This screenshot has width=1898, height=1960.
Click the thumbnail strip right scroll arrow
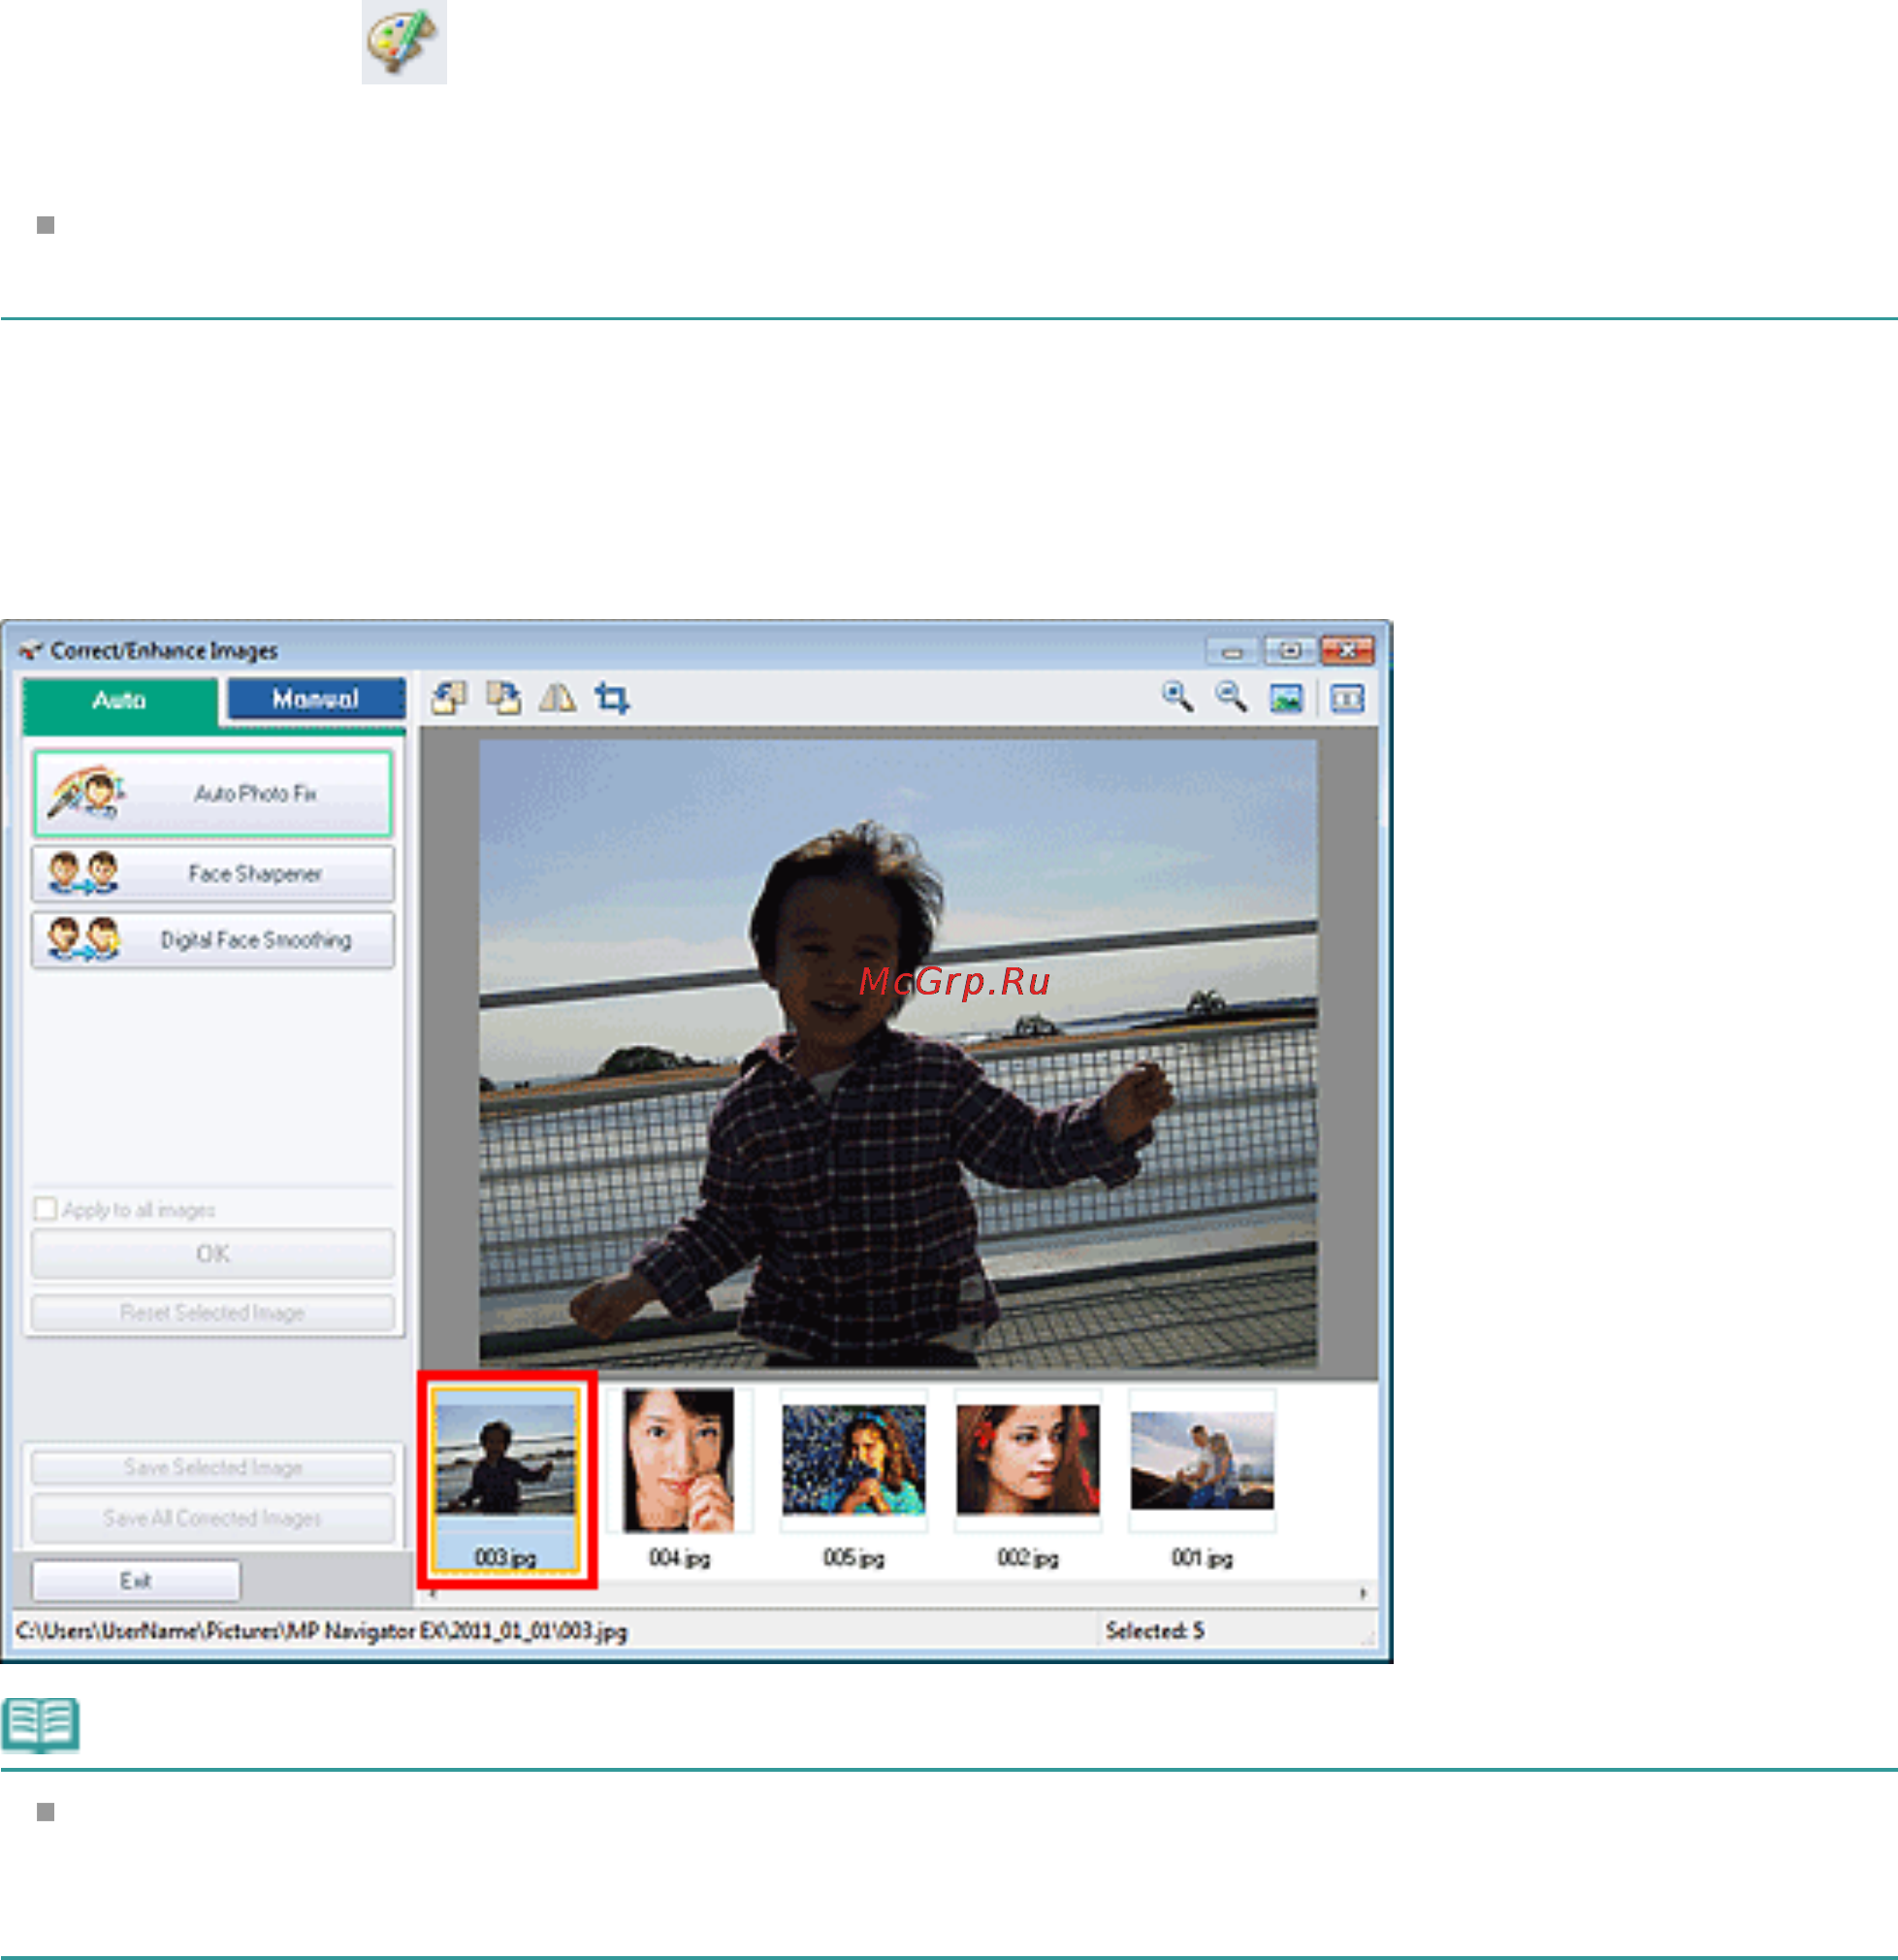point(1364,1593)
